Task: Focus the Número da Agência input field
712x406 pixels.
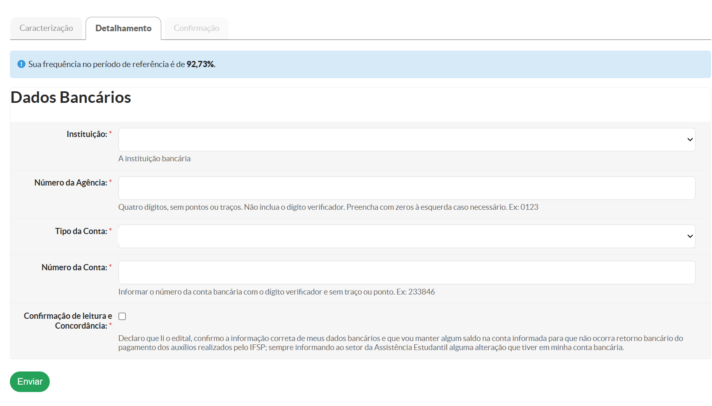Action: pyautogui.click(x=407, y=188)
